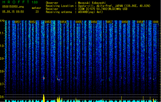Click the 0957 time marker
This screenshot has width=161, height=102.
tap(109, 22)
